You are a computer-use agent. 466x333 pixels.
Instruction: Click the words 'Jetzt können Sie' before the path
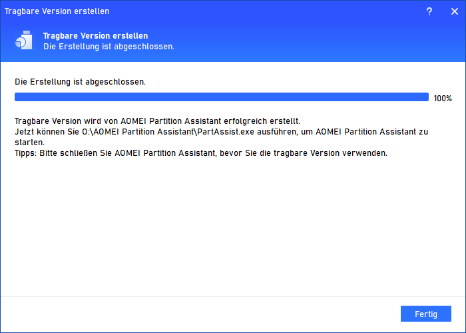(46, 132)
